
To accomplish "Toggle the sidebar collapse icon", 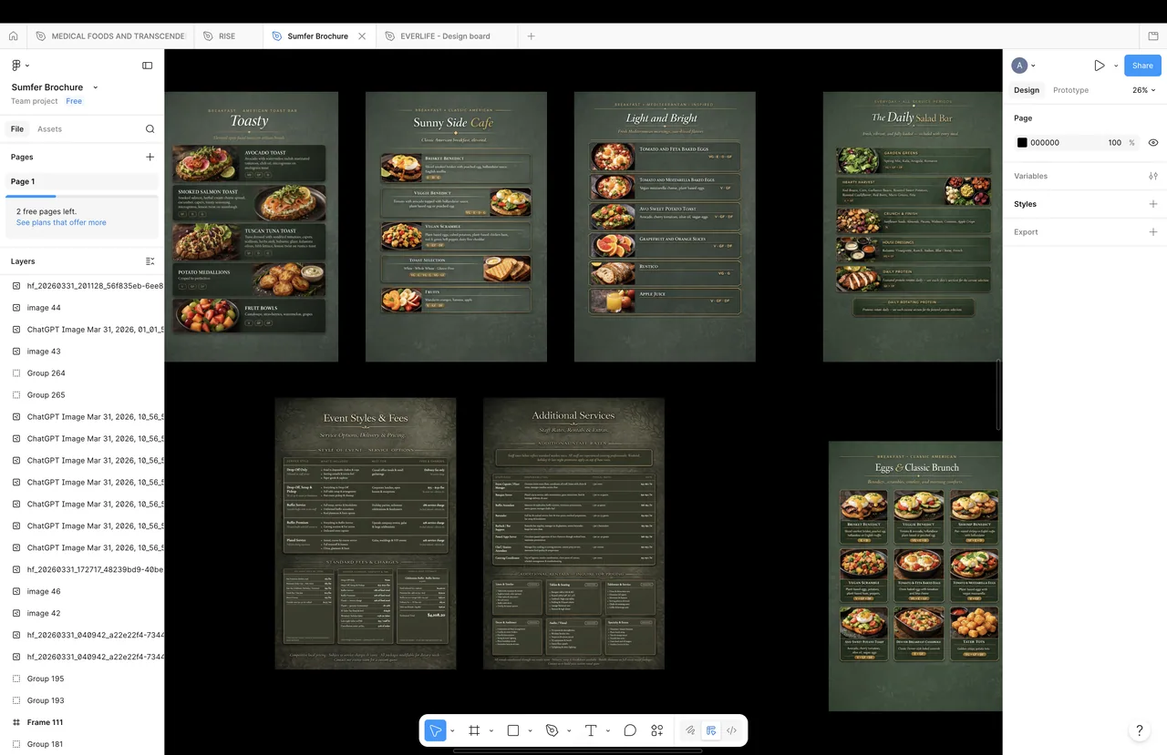I will (148, 66).
